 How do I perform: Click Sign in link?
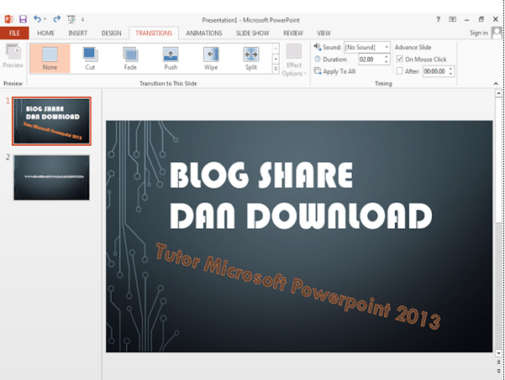479,33
